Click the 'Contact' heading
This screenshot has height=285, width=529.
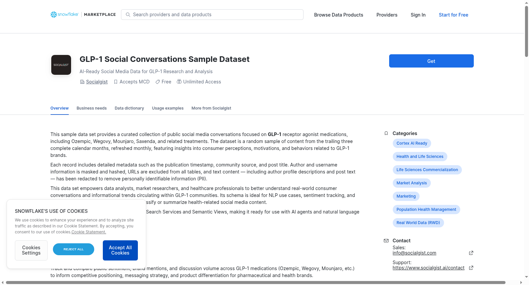tap(401, 241)
